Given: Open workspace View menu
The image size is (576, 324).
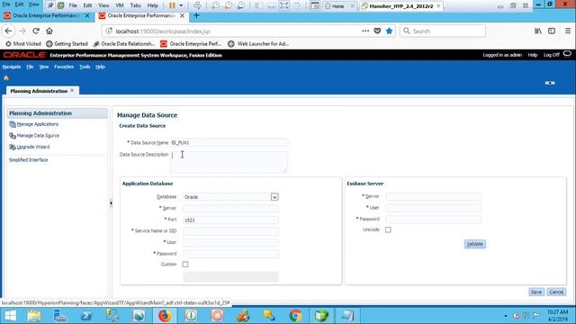Looking at the screenshot, I should coord(44,67).
